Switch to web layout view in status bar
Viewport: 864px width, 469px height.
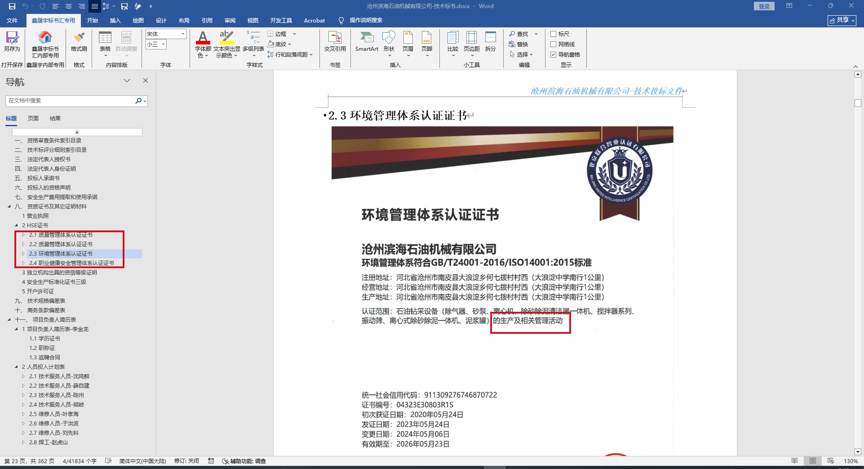click(831, 461)
